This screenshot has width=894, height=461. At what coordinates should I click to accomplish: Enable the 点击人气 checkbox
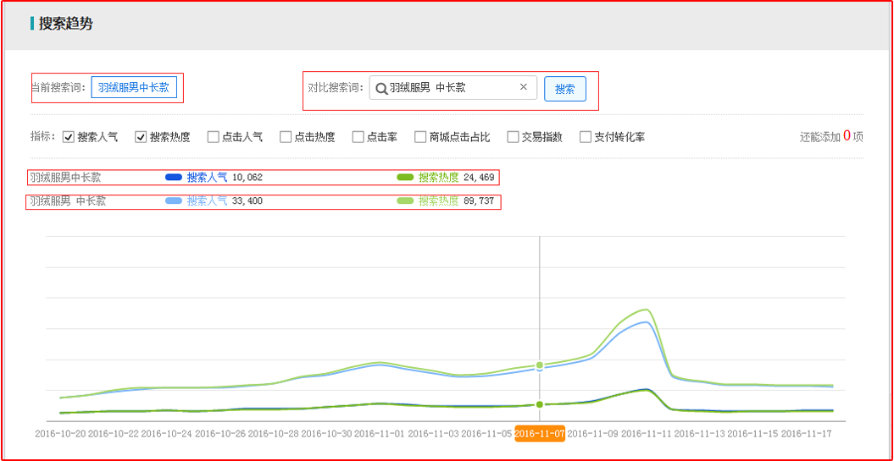tap(214, 137)
